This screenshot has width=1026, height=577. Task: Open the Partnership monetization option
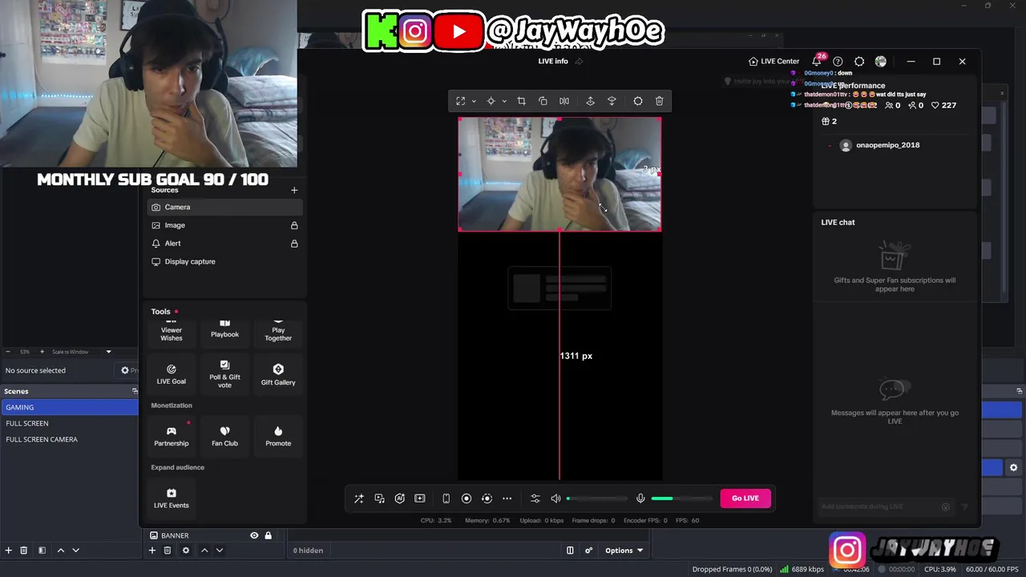click(x=172, y=436)
